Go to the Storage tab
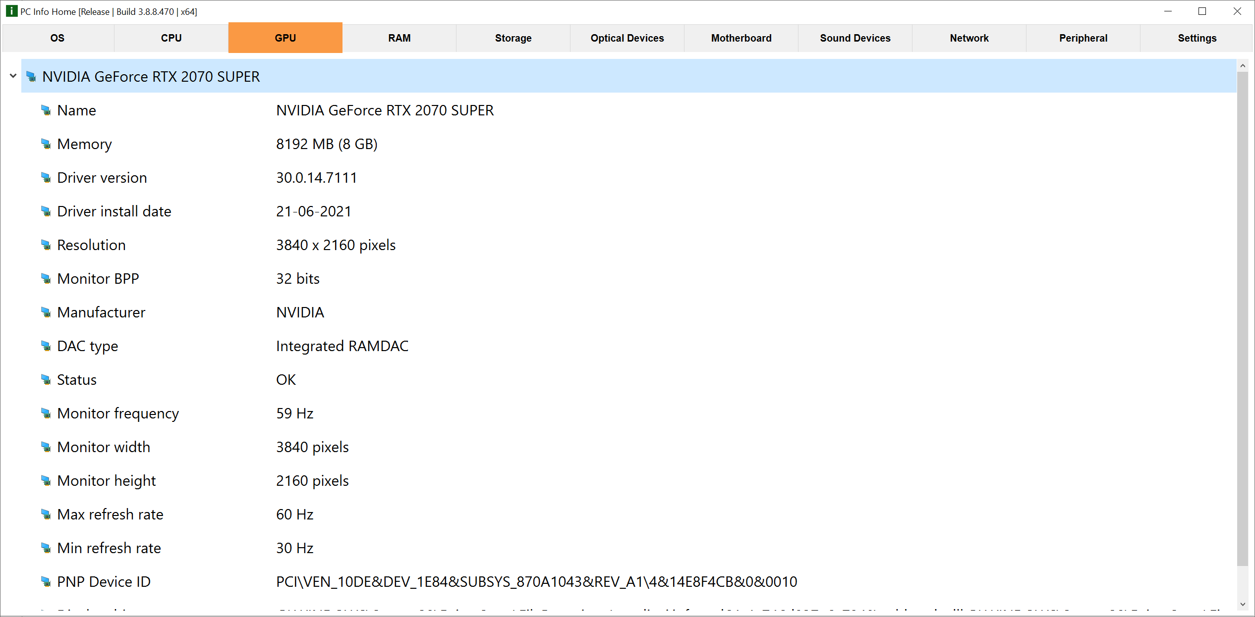Viewport: 1255px width, 617px height. pyautogui.click(x=513, y=38)
